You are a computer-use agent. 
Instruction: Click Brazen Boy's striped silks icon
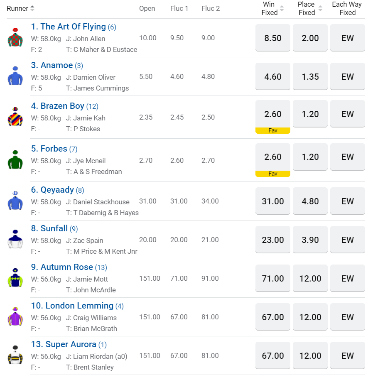15,117
